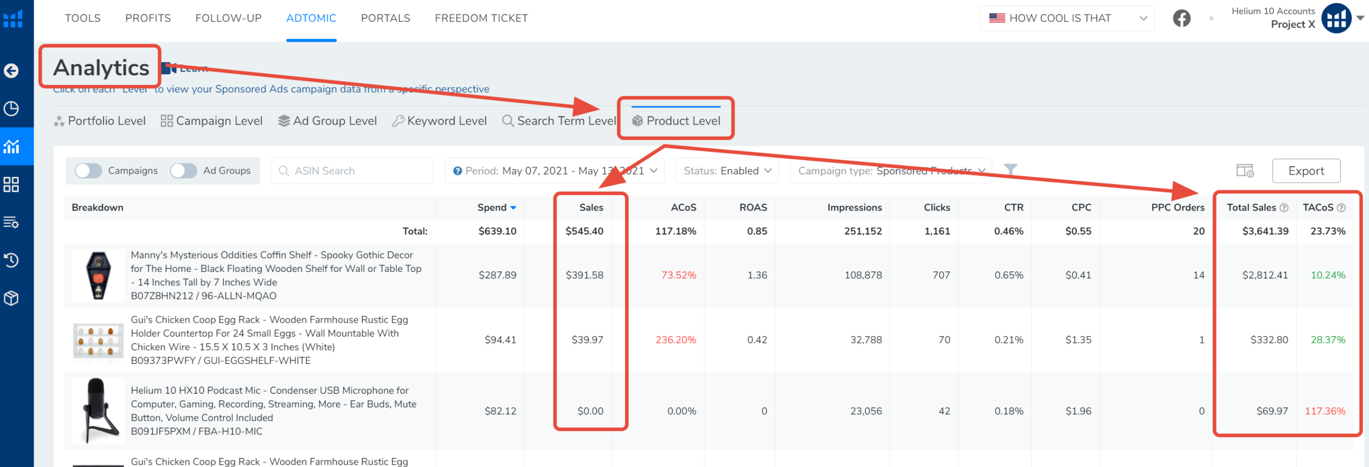Open the history clock sidebar icon
The image size is (1369, 467).
[x=11, y=260]
